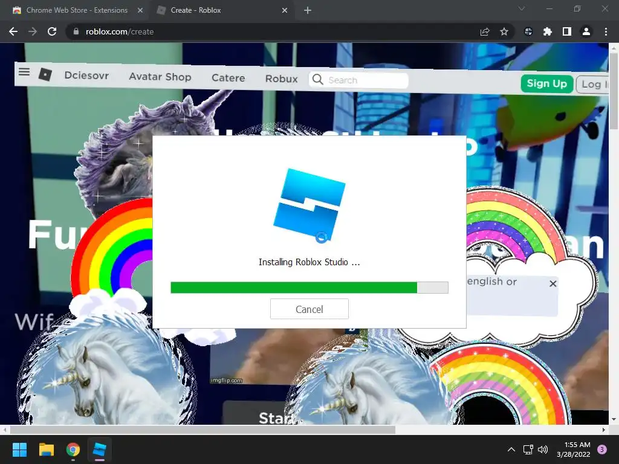Screen dimensions: 619x464
Task: Click the vertical page scrollbar thumb
Action: click(x=614, y=90)
